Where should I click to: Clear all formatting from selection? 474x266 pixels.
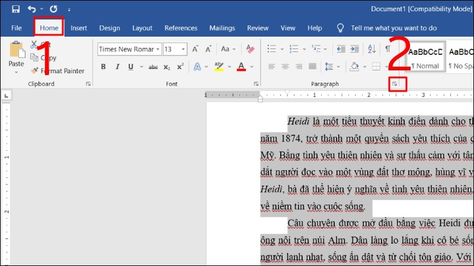tap(249, 49)
